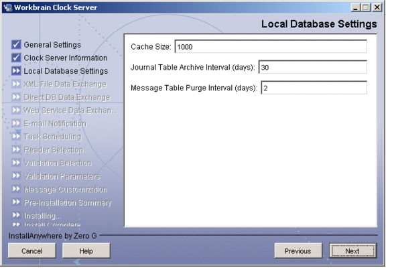This screenshot has width=396, height=278.
Task: Click the Journal Table Archive Interval label
Action: click(x=193, y=68)
